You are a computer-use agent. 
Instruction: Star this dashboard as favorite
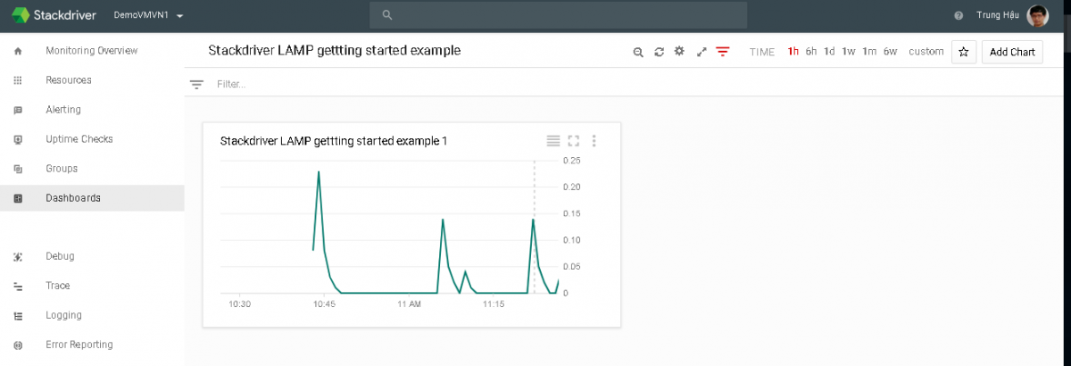pos(963,52)
